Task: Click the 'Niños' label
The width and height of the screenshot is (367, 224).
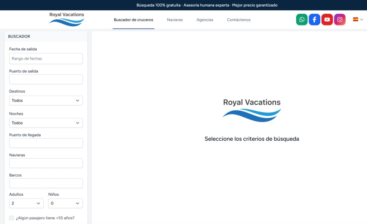Action: coord(54,194)
